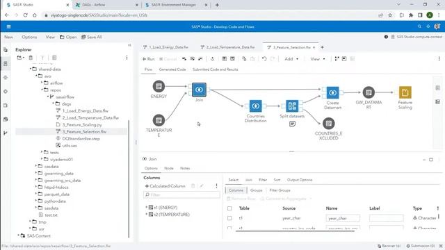Select the ENERGY table node

(x=159, y=86)
